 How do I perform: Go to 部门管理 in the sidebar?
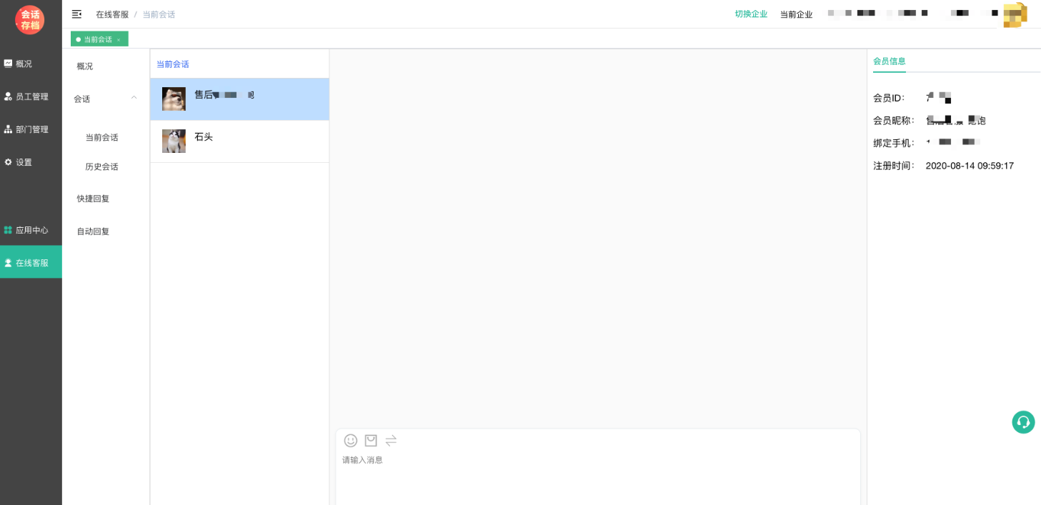[x=31, y=129]
